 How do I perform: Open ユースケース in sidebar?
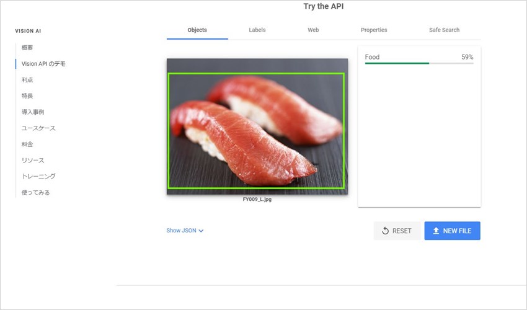(x=38, y=128)
